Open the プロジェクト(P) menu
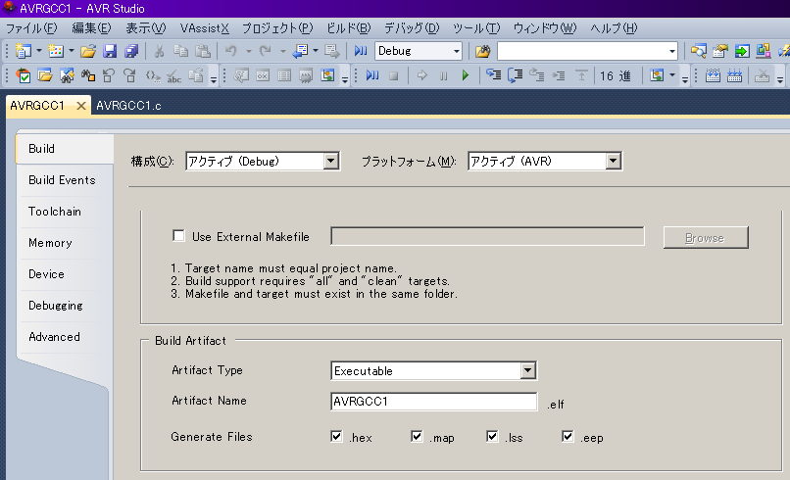Image resolution: width=790 pixels, height=480 pixels. point(277,28)
